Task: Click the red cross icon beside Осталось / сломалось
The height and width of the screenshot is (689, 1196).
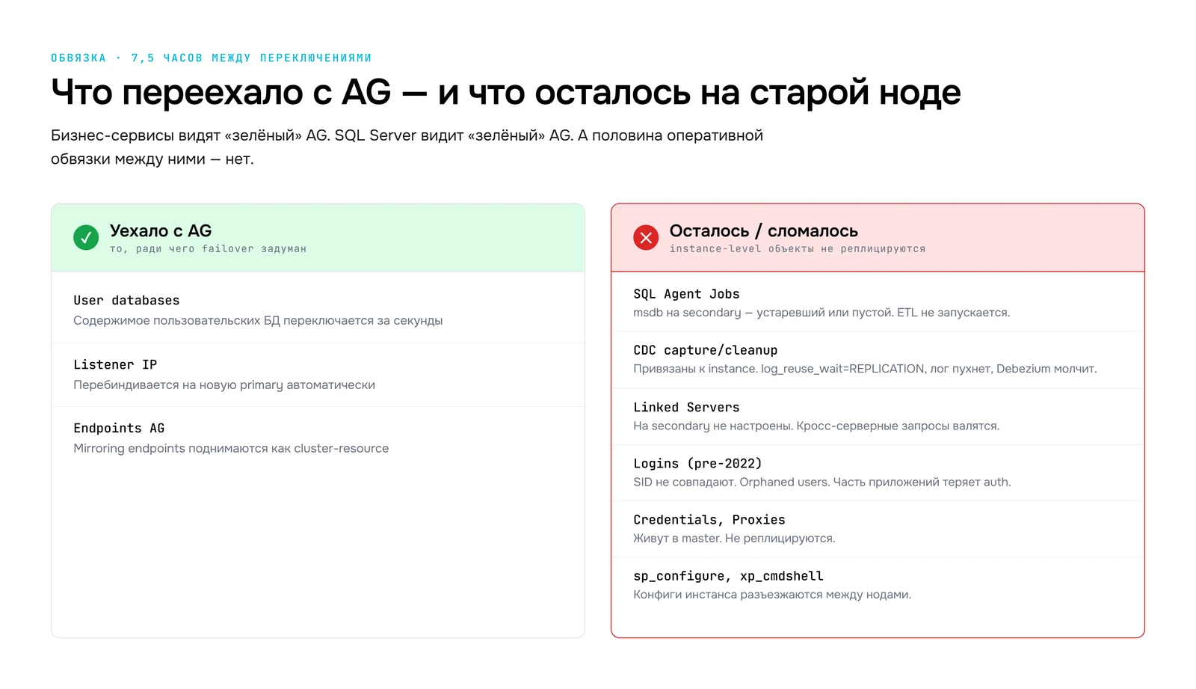Action: (x=646, y=238)
